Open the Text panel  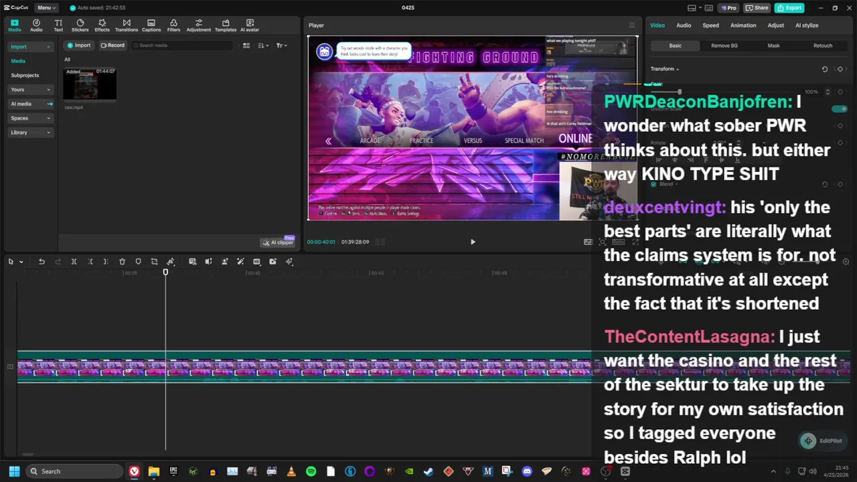point(58,25)
